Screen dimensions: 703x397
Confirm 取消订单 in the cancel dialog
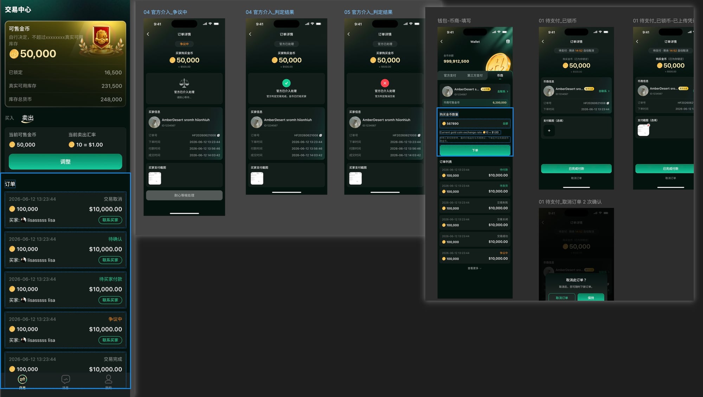562,297
